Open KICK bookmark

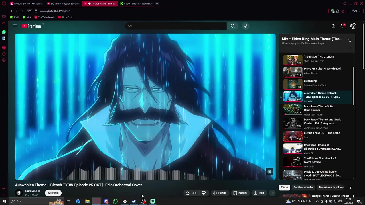tap(15, 17)
